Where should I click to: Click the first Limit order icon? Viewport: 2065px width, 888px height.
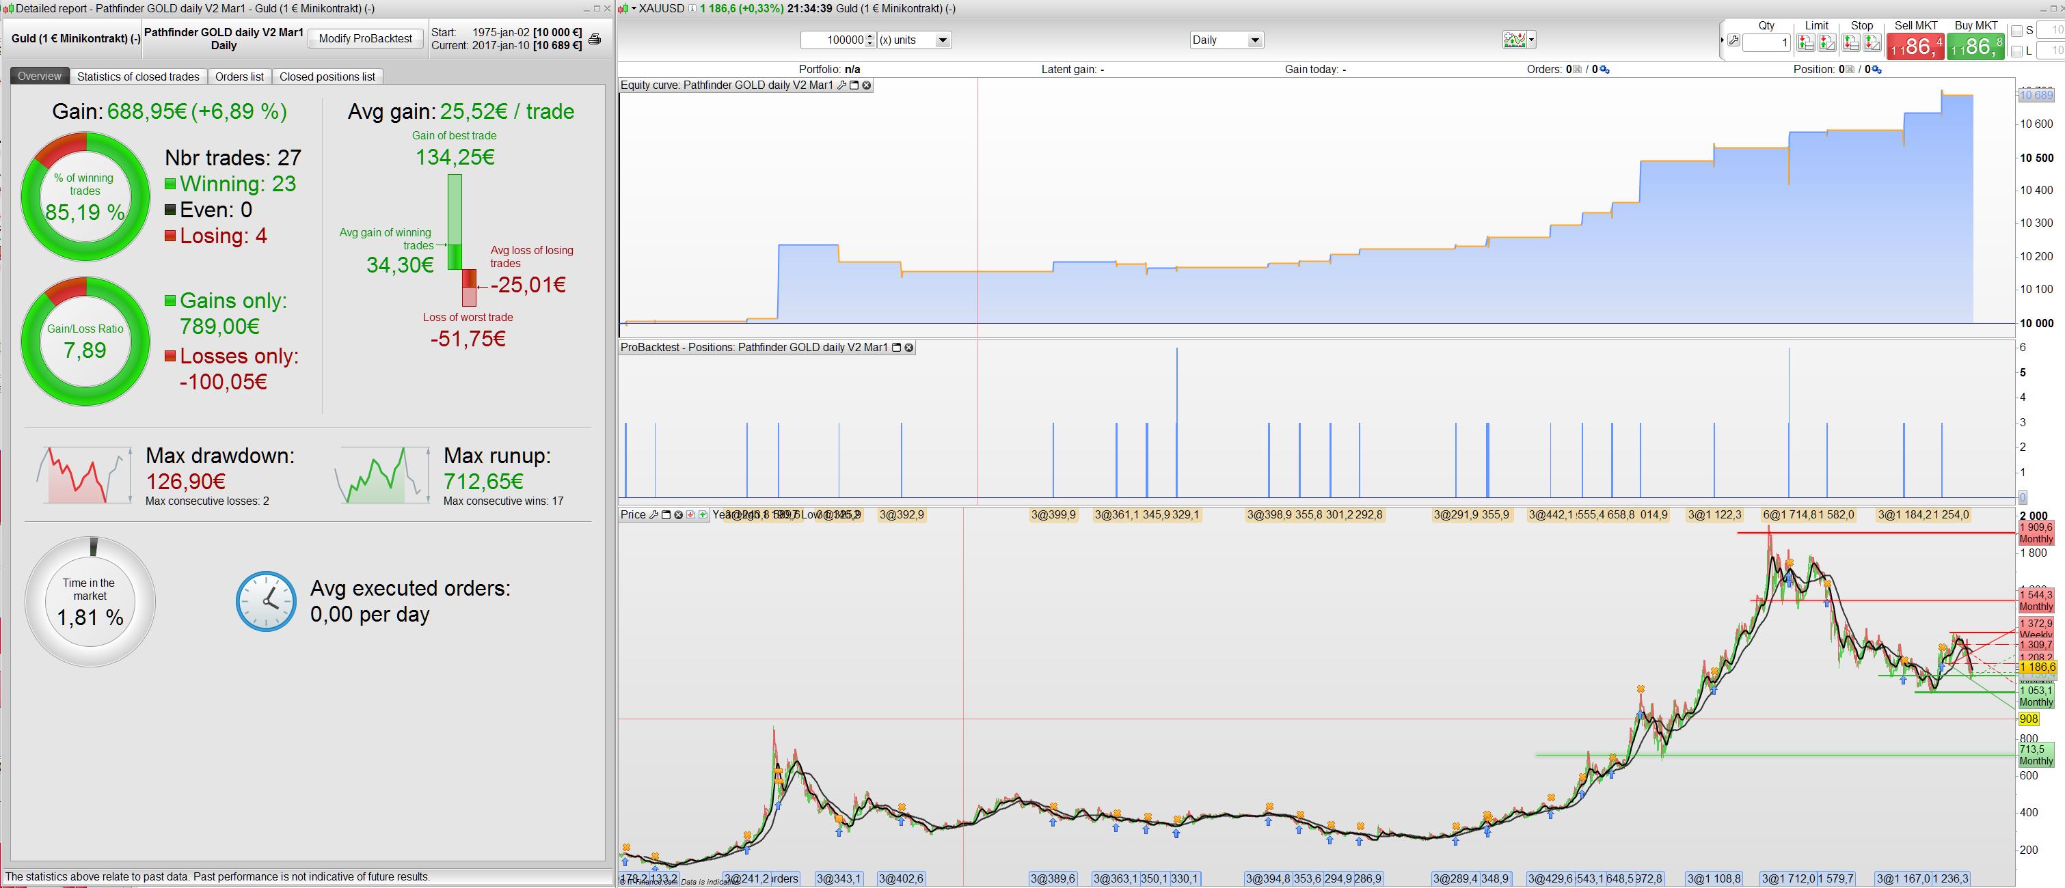[x=1805, y=42]
